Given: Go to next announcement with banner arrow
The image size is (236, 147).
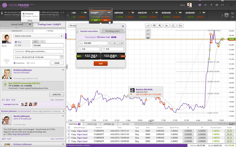Looking at the screenshot, I should (63, 12).
